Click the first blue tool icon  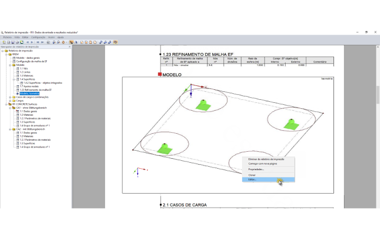coord(101,42)
